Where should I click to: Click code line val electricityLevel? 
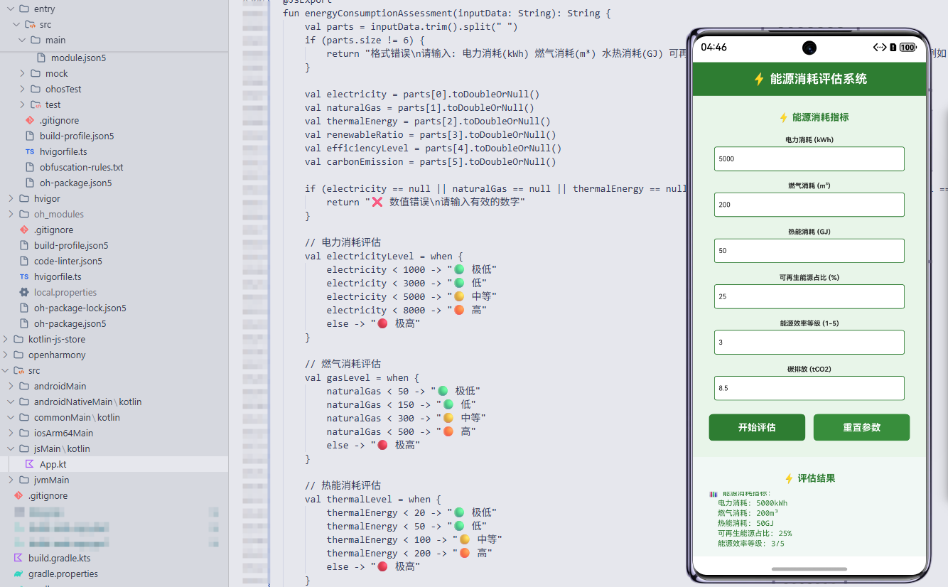click(x=384, y=256)
